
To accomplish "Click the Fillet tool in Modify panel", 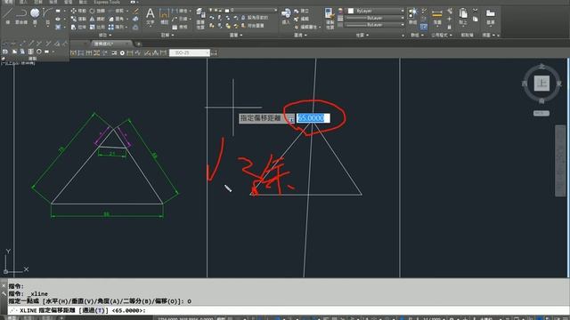I will tap(117, 19).
